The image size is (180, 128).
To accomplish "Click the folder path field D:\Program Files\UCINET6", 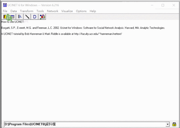I will [x=87, y=124].
